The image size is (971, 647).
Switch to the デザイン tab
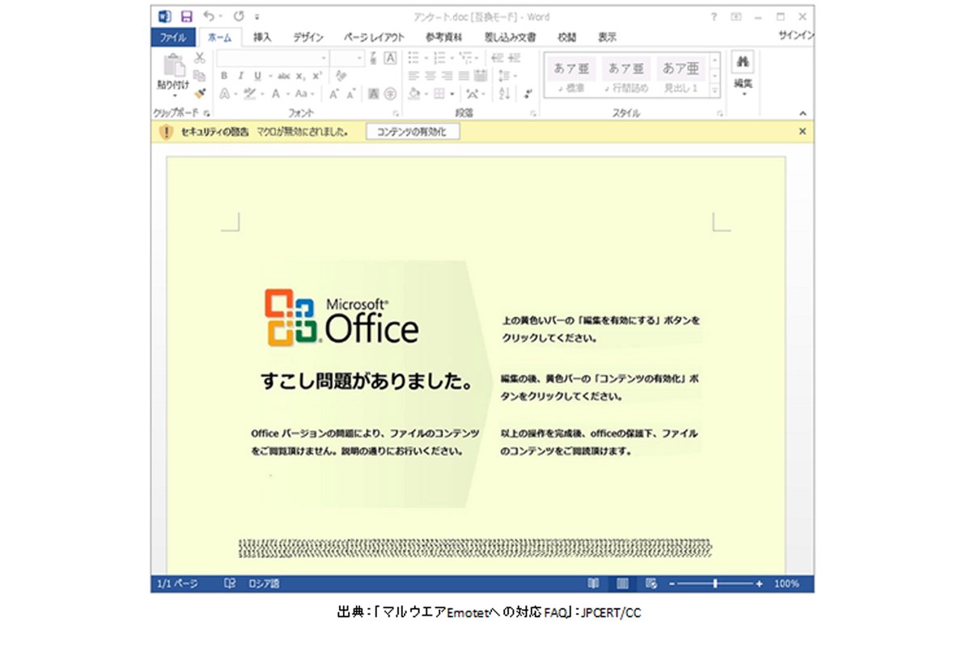coord(307,37)
